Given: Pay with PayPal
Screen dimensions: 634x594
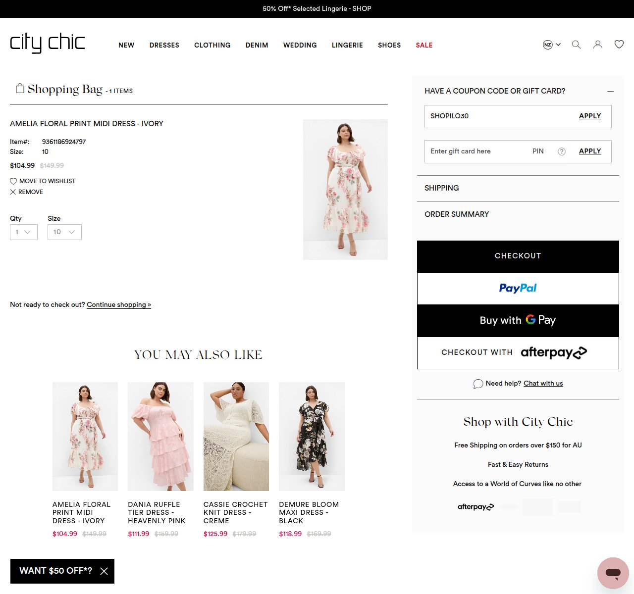Looking at the screenshot, I should (x=518, y=289).
